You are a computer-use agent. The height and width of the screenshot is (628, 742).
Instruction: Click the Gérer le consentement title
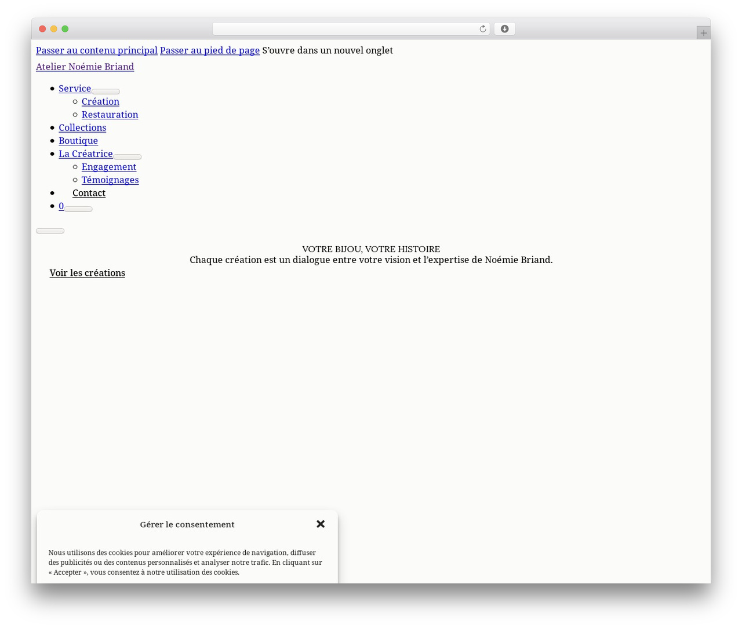click(187, 524)
